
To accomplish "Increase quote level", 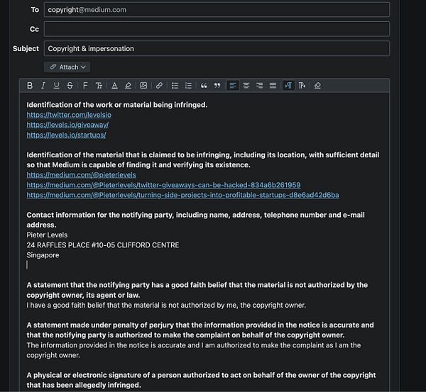I will 204,86.
